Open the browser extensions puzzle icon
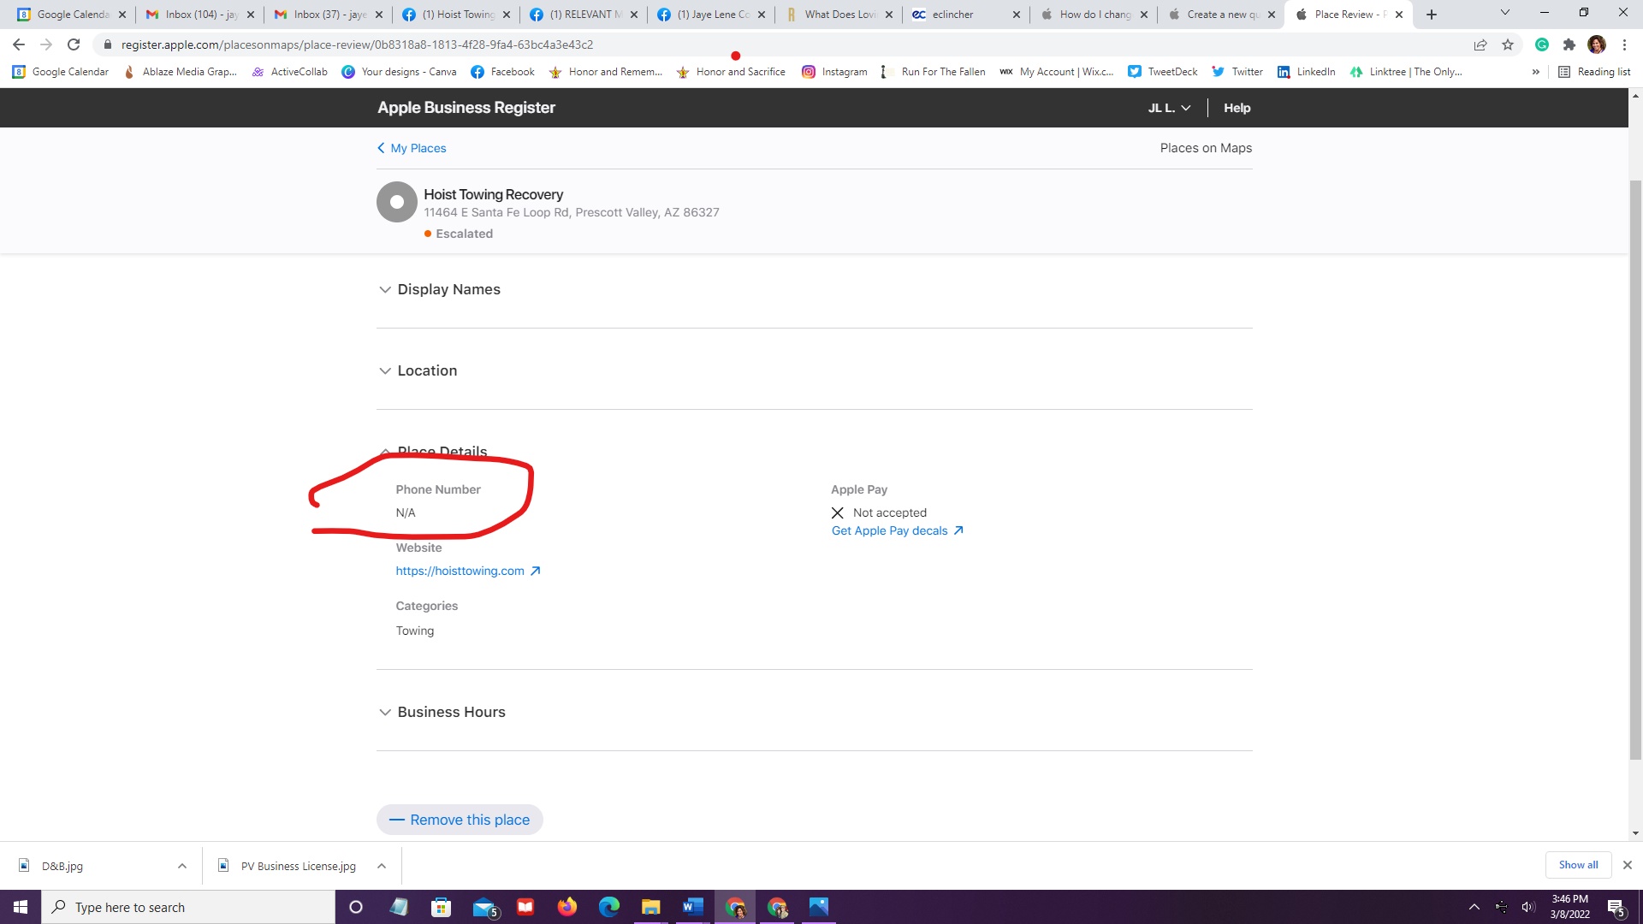The height and width of the screenshot is (924, 1643). tap(1569, 44)
